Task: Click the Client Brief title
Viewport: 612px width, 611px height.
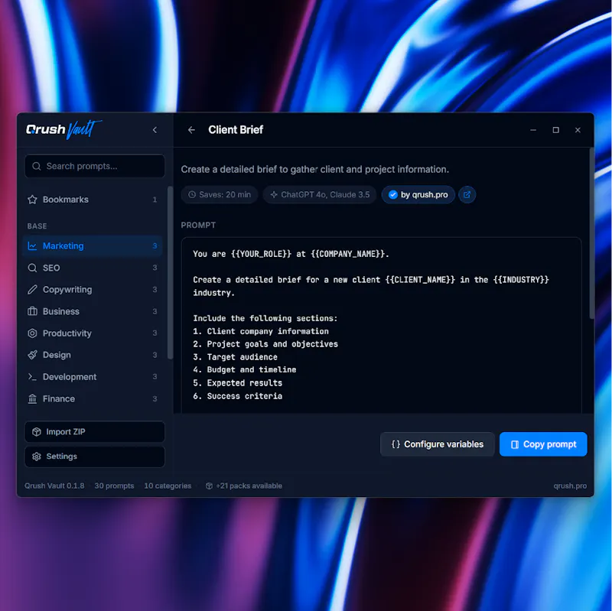Action: (236, 130)
